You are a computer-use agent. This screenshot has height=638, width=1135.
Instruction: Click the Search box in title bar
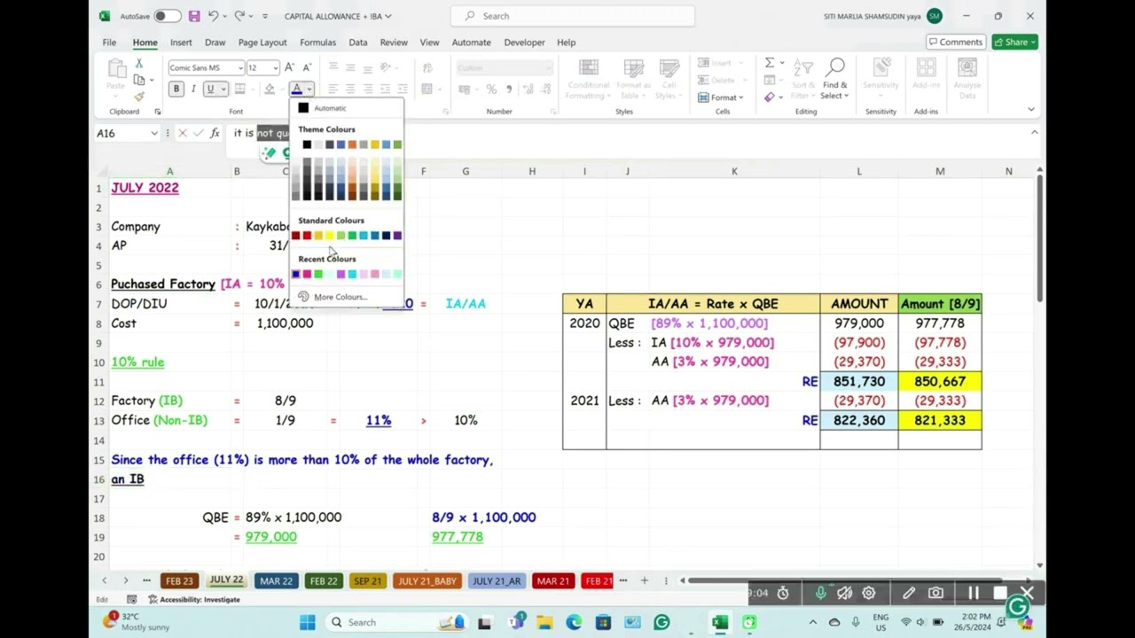pyautogui.click(x=573, y=16)
